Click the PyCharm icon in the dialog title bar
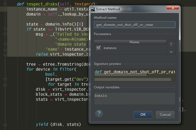Viewport: 196px width, 130px height. (93, 9)
